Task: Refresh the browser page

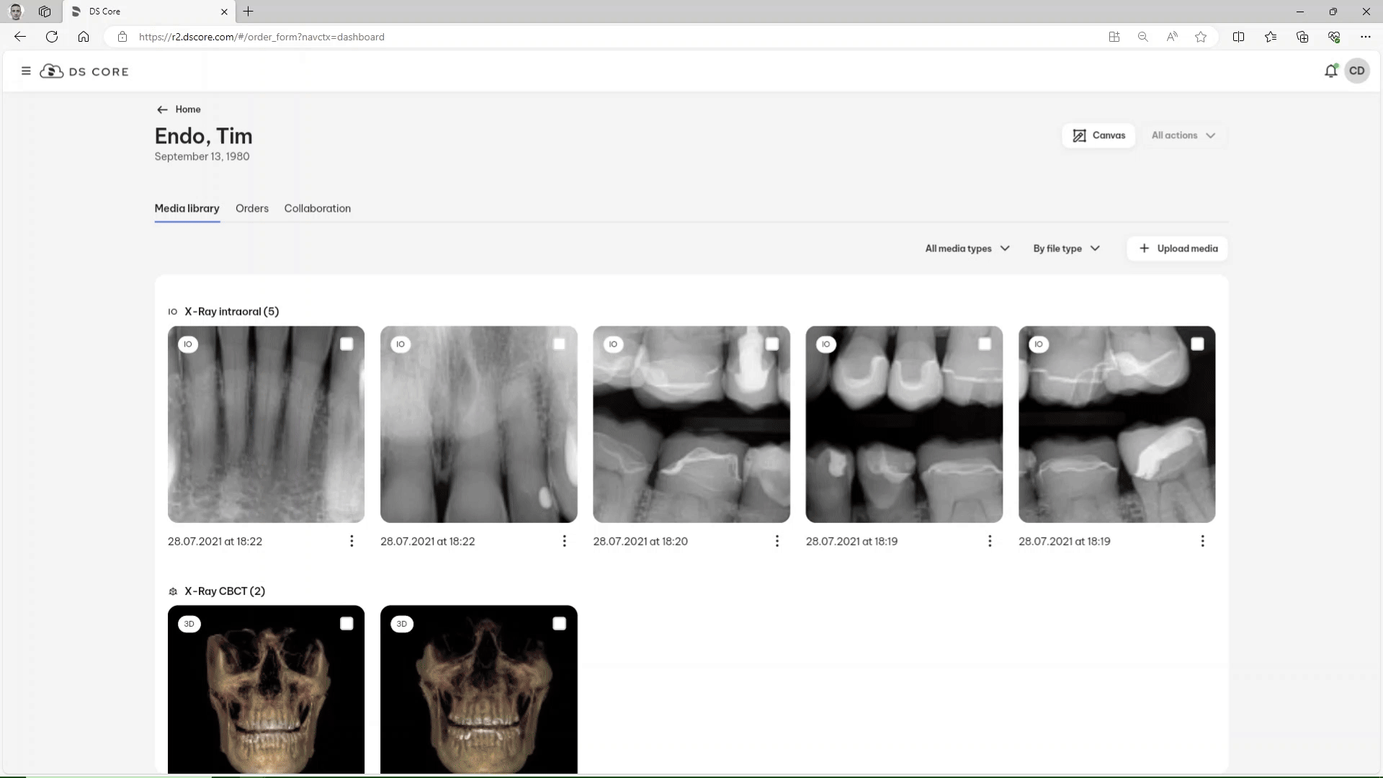Action: click(52, 37)
